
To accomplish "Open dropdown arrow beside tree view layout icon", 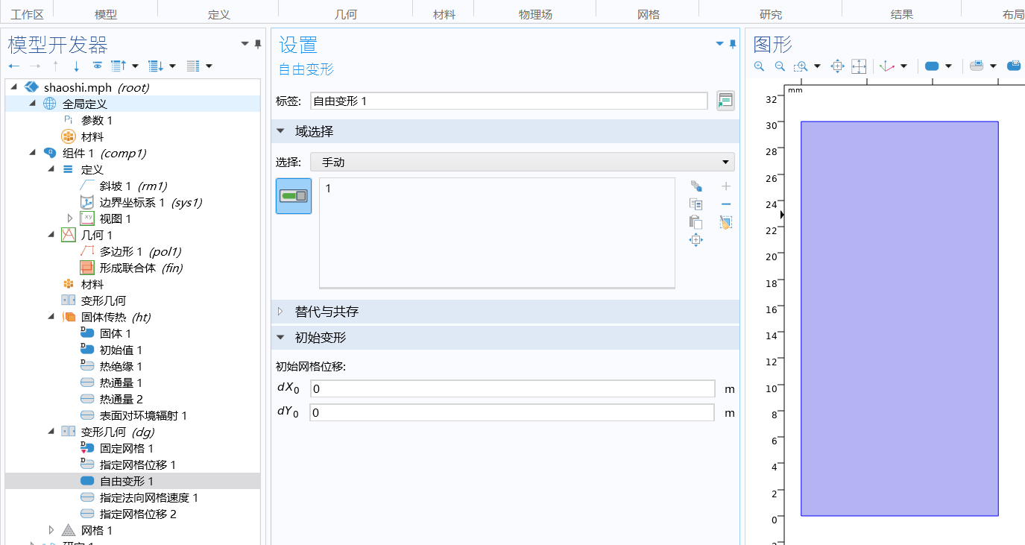I will [x=209, y=66].
